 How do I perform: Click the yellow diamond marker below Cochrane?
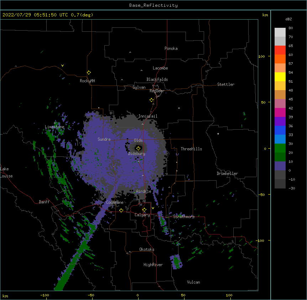click(121, 210)
